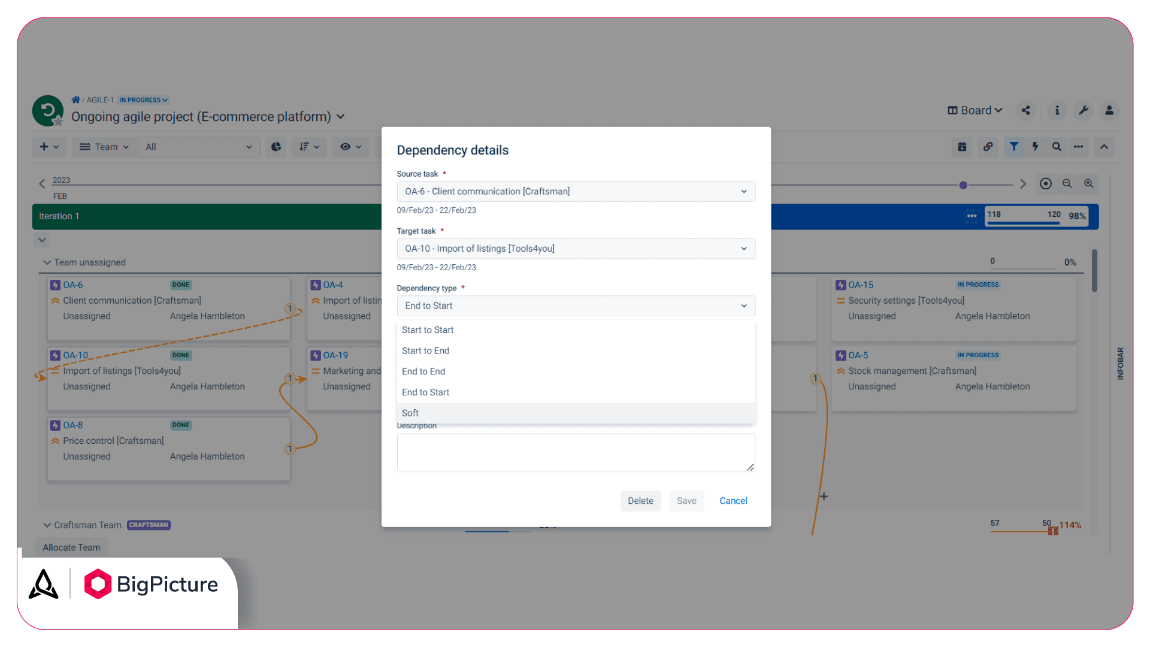The image size is (1150, 647).
Task: Collapse the toolbar with up chevron
Action: 1104,147
